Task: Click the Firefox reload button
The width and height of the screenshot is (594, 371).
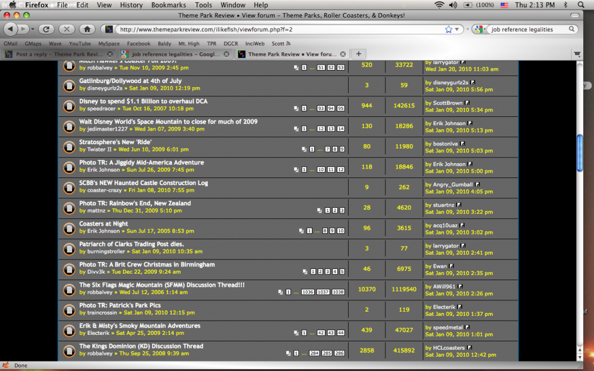Action: point(46,29)
